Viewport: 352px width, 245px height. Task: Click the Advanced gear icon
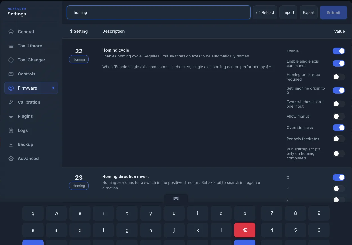pyautogui.click(x=11, y=159)
